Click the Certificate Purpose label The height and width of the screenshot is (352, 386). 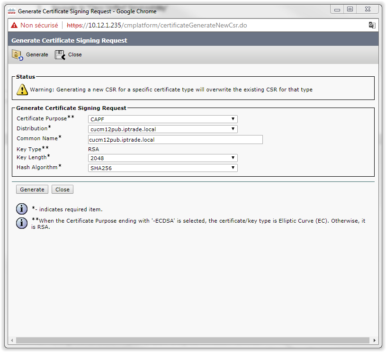45,118
